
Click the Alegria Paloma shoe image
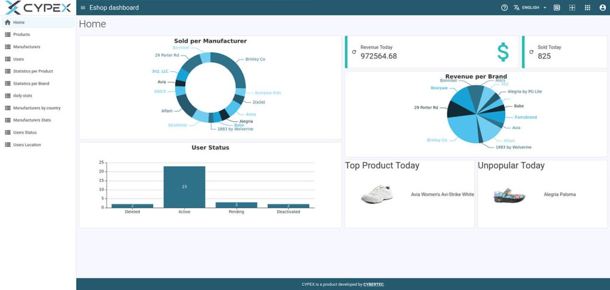[509, 196]
